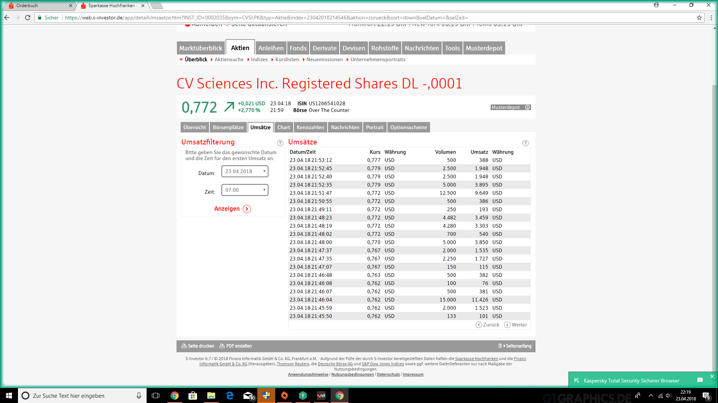This screenshot has height=403, width=718.
Task: Open the Chrome three-dot menu
Action: (711, 18)
